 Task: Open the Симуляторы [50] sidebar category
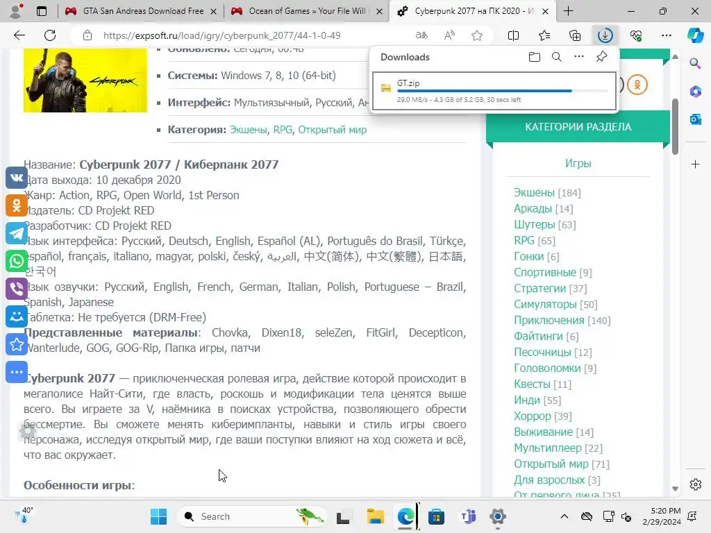tap(555, 304)
